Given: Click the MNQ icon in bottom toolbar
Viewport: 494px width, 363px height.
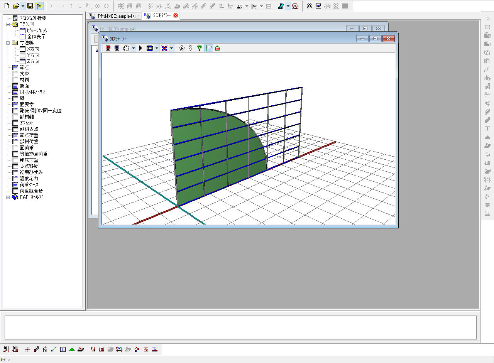Looking at the screenshot, I should [x=119, y=349].
